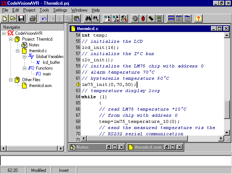The width and height of the screenshot is (232, 174).
Task: Restore the minimized Notes window
Action: 109,147
